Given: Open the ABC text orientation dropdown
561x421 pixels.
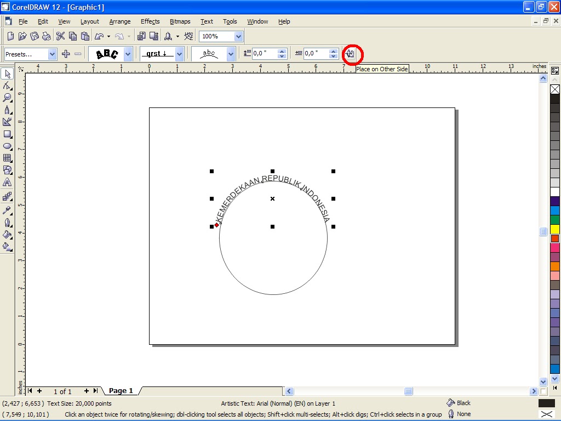Looking at the screenshot, I should pyautogui.click(x=128, y=54).
